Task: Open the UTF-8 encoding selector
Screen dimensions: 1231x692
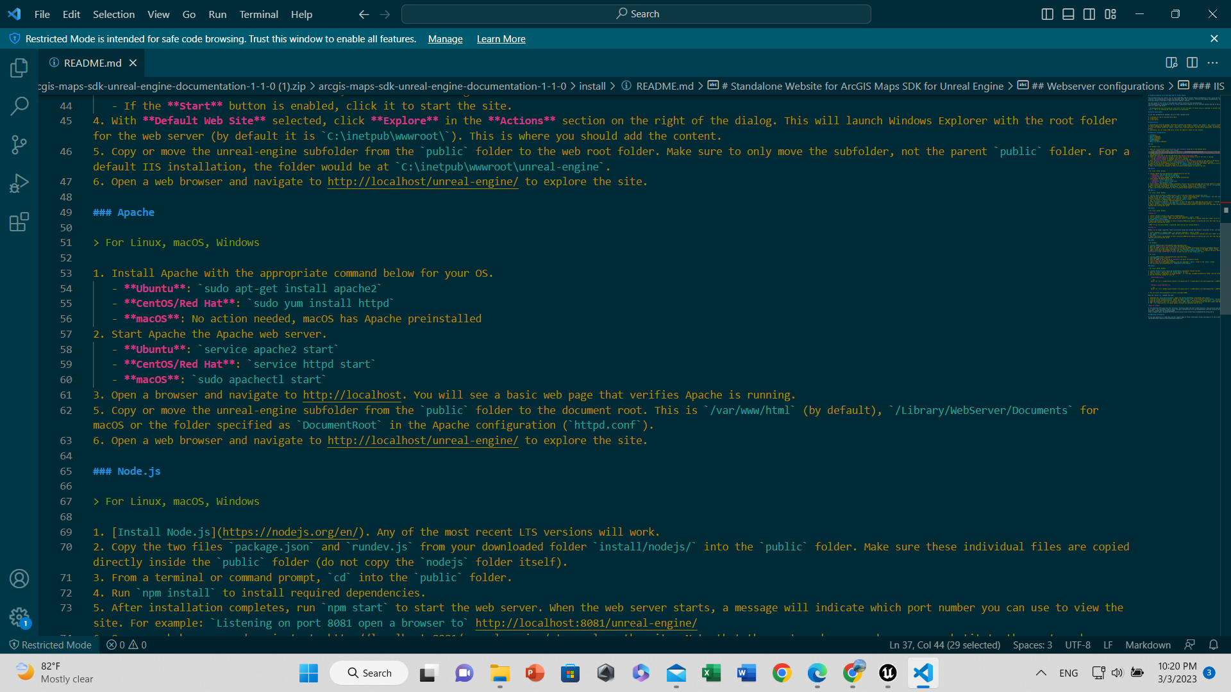Action: click(x=1077, y=645)
